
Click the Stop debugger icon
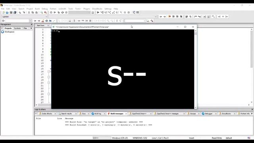pyautogui.click(x=129, y=12)
